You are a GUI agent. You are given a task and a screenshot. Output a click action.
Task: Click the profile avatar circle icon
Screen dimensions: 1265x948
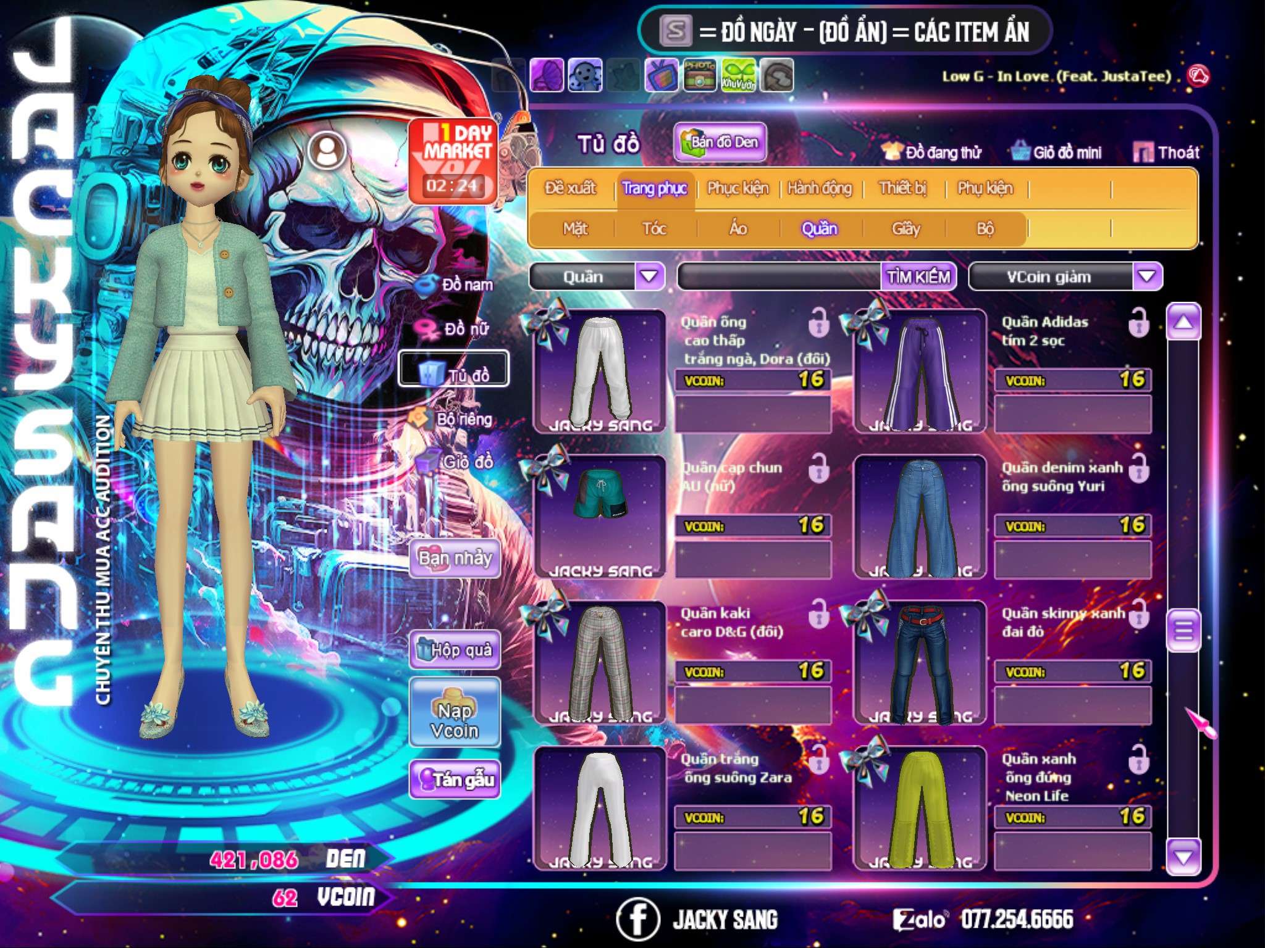(327, 150)
